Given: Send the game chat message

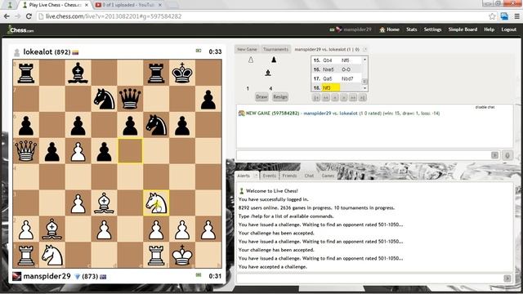Looking at the screenshot, I should pos(494,155).
